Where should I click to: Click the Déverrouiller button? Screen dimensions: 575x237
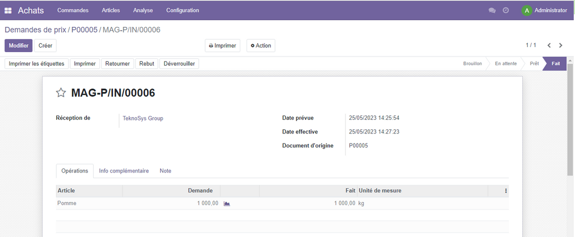179,64
